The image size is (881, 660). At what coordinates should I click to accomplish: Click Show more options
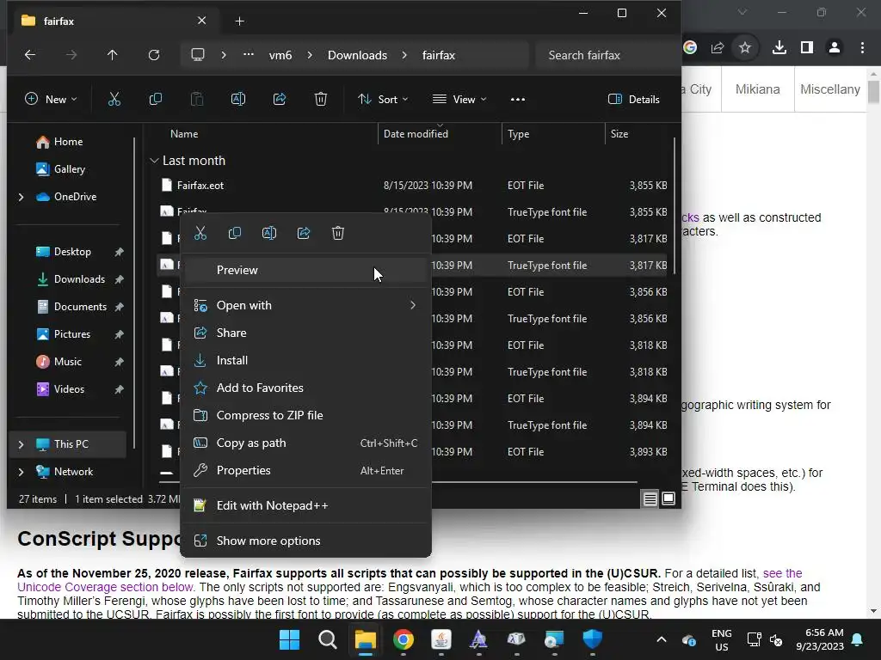(x=305, y=541)
